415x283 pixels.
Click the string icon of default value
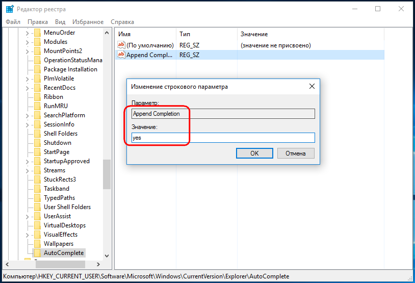click(x=121, y=45)
